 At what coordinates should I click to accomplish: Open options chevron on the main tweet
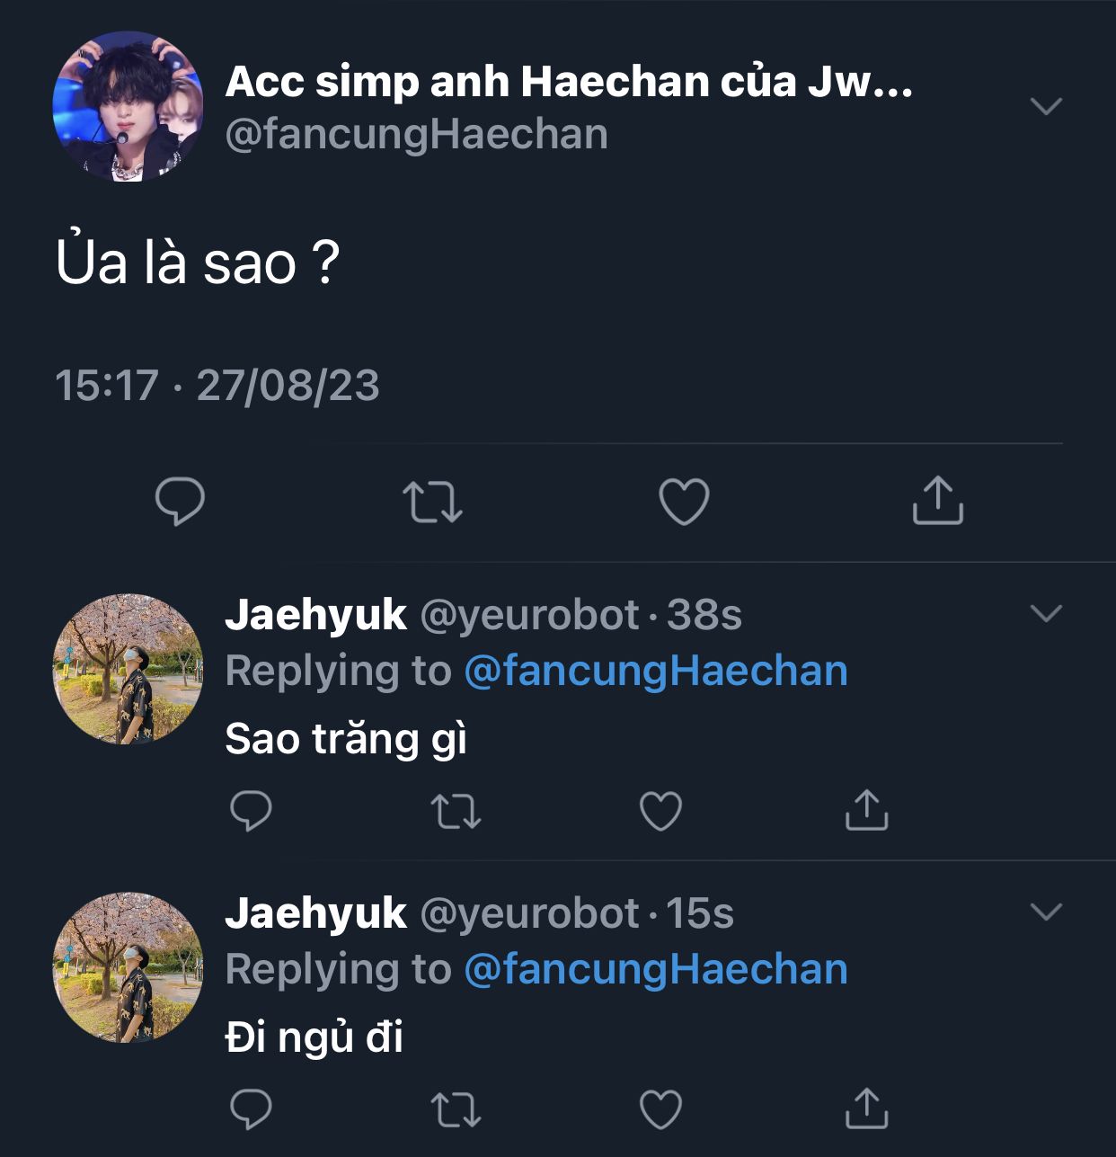[x=1046, y=106]
